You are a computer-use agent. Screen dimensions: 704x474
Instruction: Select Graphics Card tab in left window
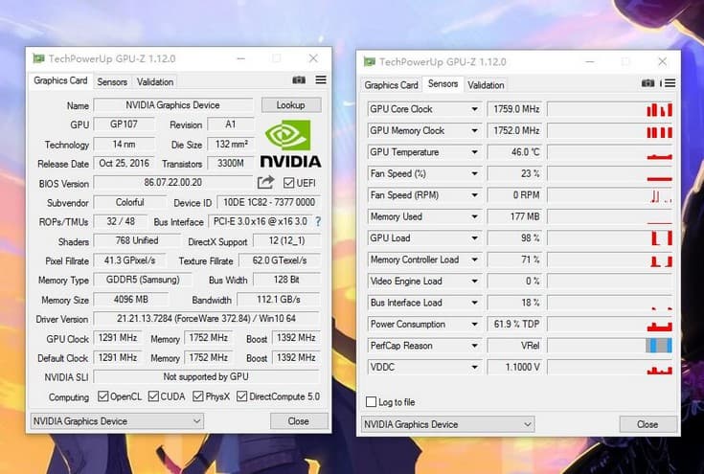click(60, 80)
